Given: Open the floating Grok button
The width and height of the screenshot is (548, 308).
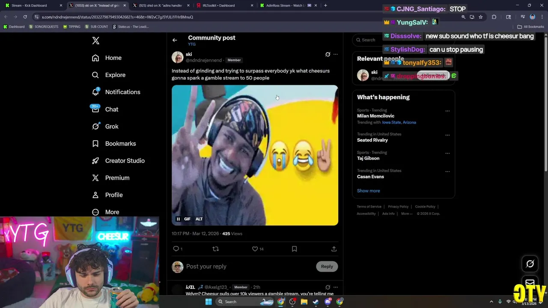Looking at the screenshot, I should click(530, 264).
